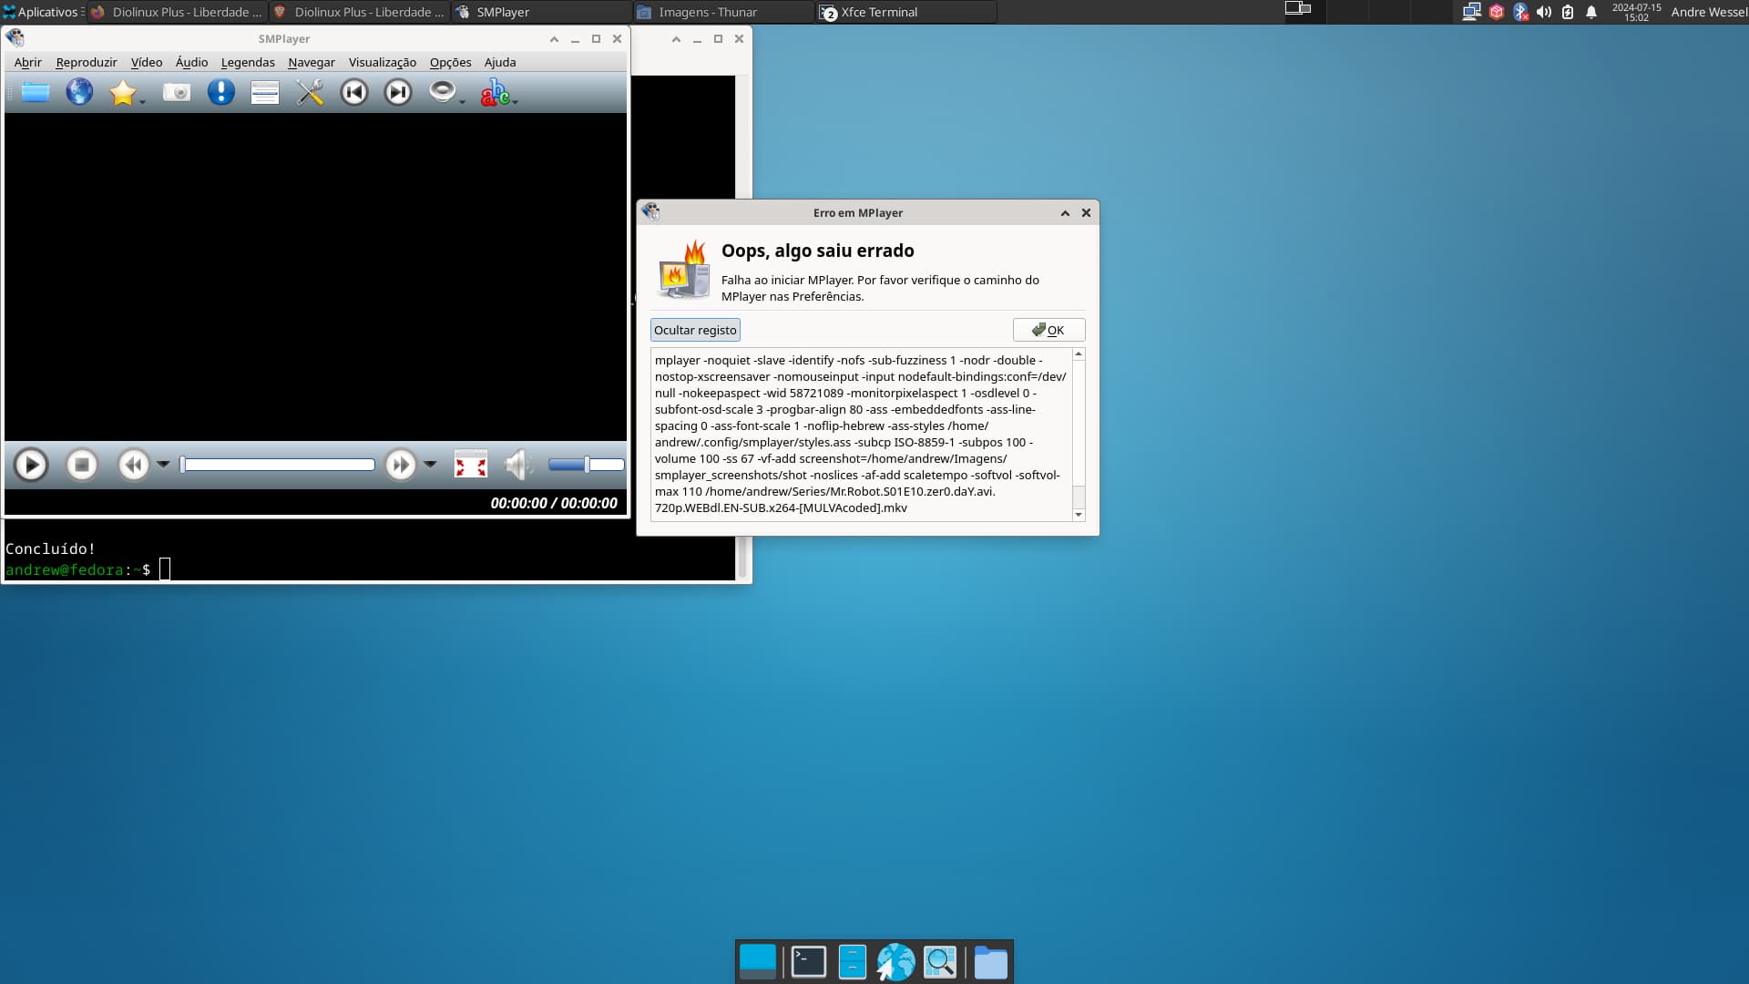
Task: Click inside the mplayer command log text
Action: [x=861, y=434]
